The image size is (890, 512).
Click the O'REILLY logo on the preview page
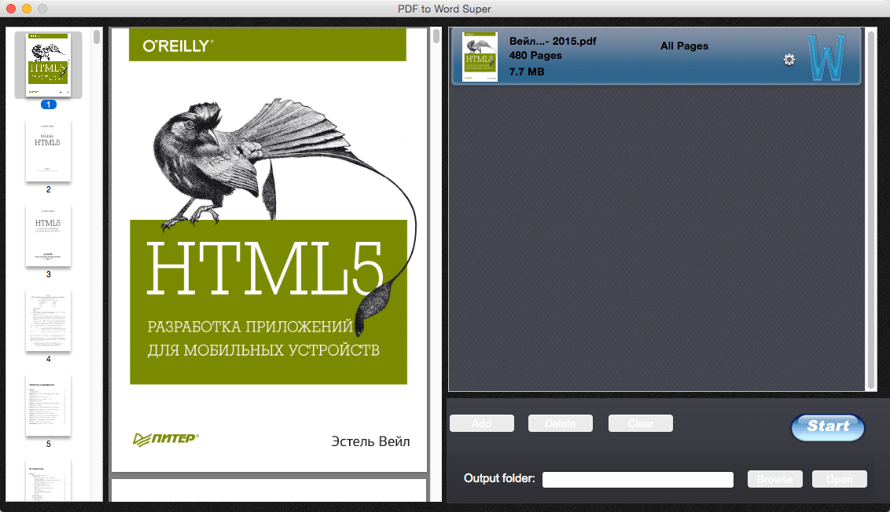coord(178,46)
